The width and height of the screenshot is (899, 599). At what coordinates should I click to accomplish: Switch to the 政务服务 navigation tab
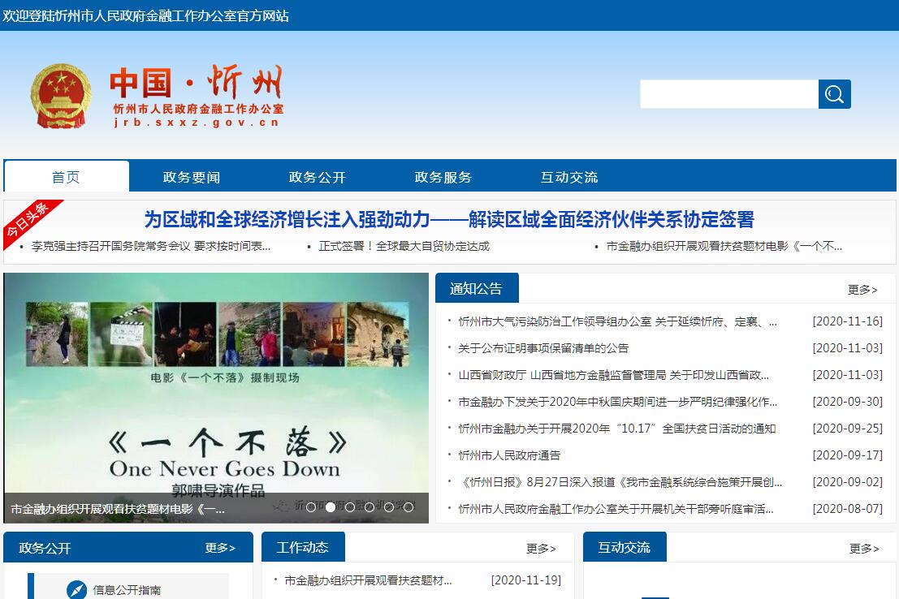pos(443,177)
